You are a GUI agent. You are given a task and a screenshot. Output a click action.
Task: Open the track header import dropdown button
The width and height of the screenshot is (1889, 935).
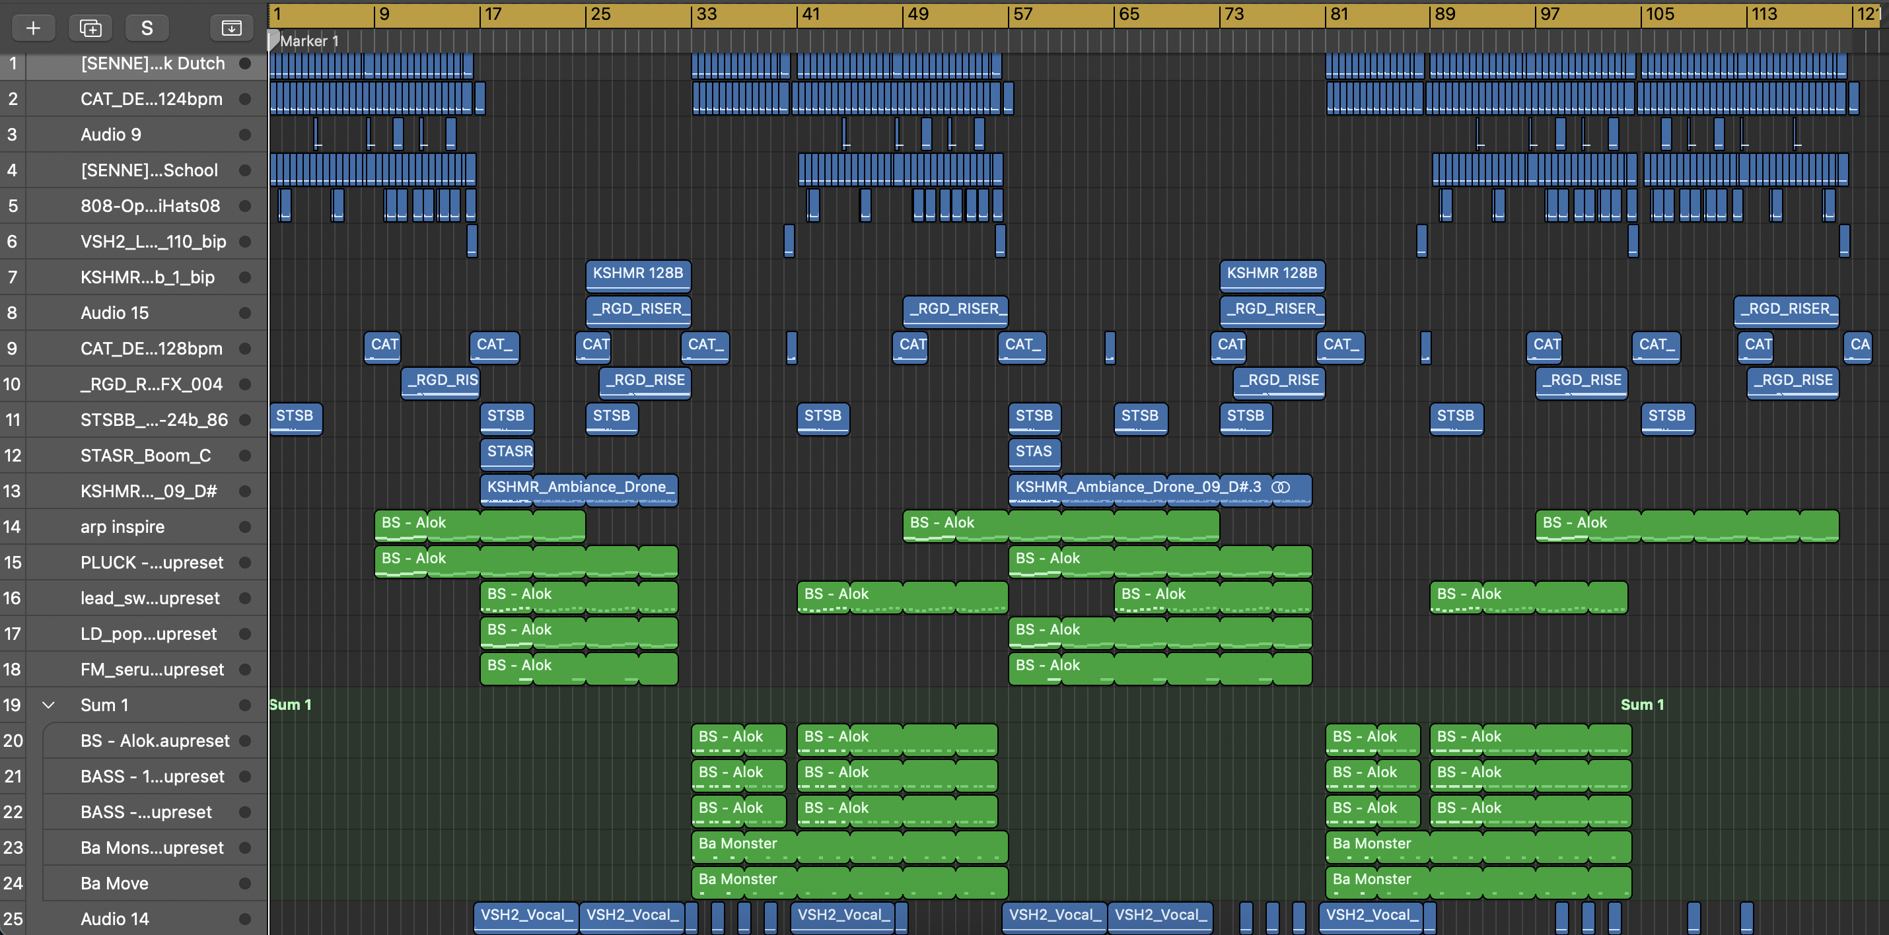231,28
